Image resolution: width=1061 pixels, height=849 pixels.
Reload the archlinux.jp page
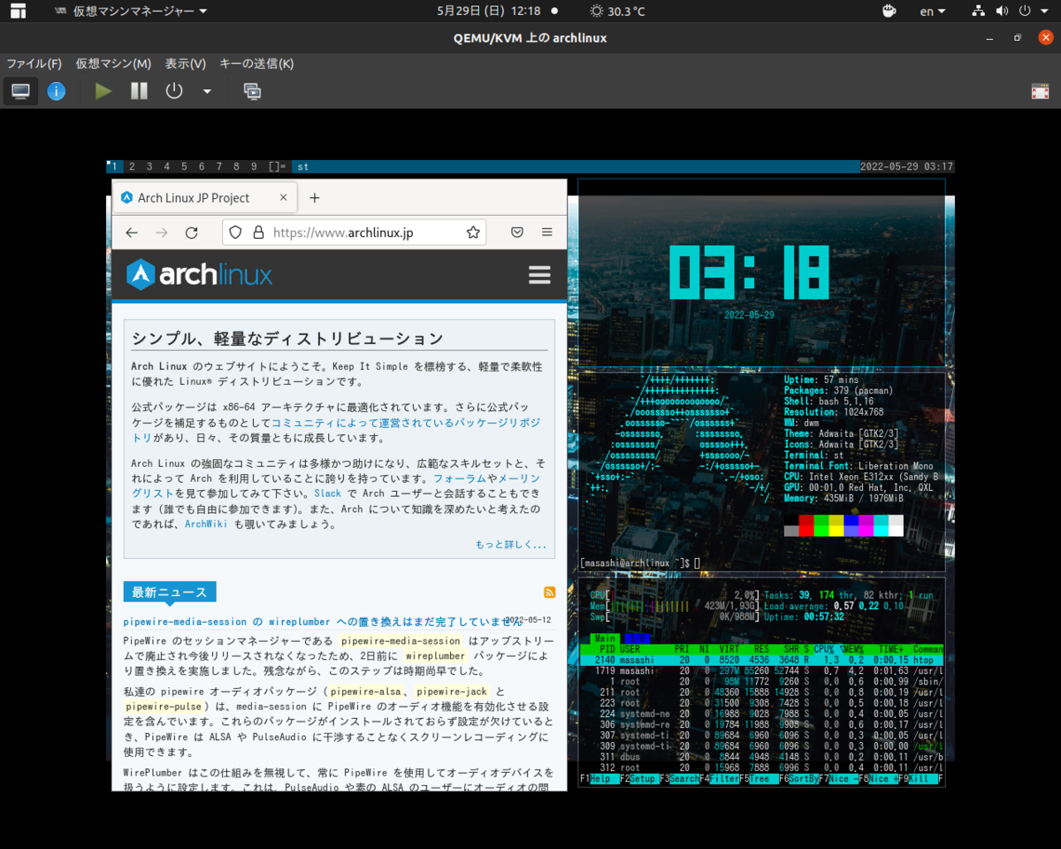tap(191, 233)
